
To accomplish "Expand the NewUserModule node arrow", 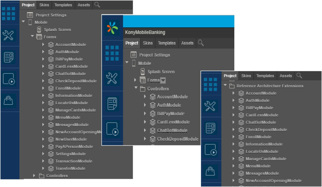I will click(x=43, y=139).
